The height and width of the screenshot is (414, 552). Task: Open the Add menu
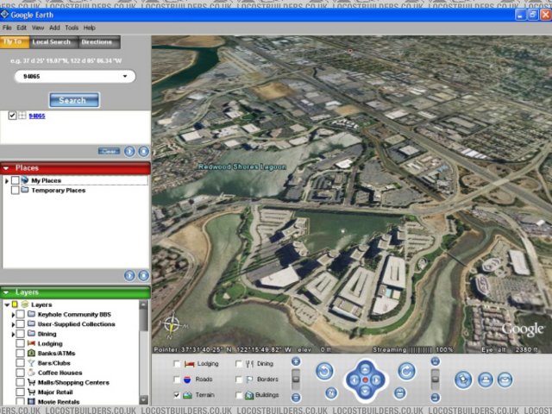tap(54, 28)
